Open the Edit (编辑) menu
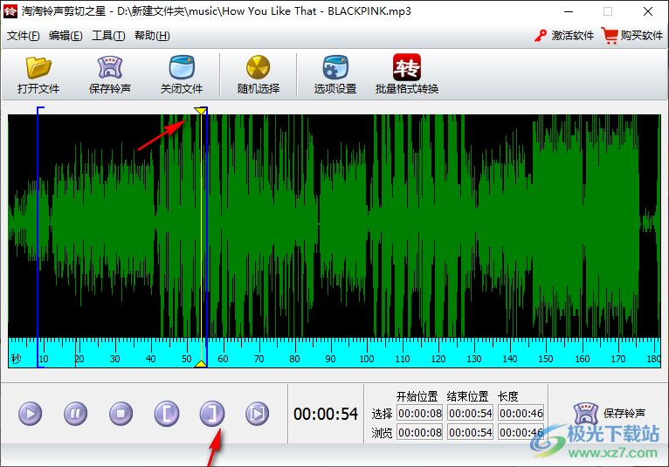This screenshot has height=467, width=669. tap(66, 36)
